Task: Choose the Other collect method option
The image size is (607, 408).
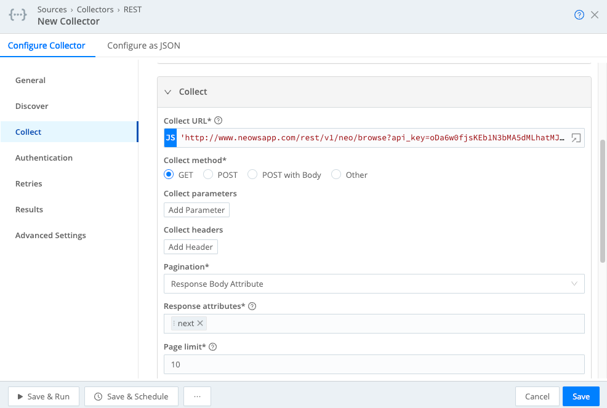Action: pos(336,174)
